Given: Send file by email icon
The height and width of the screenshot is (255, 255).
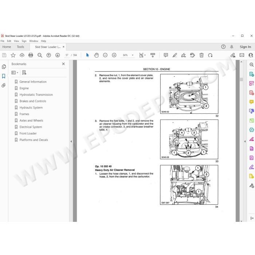Looking at the screenshot, I should tap(242, 55).
